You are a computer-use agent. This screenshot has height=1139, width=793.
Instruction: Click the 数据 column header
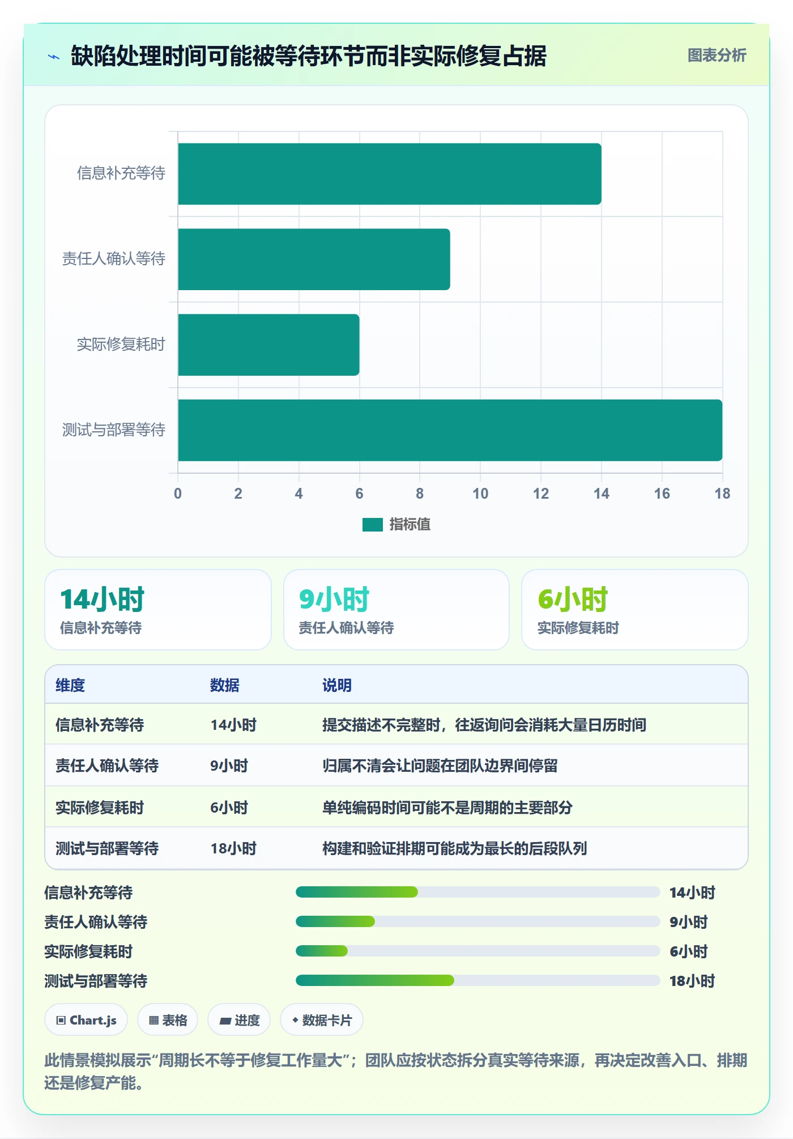coord(225,685)
